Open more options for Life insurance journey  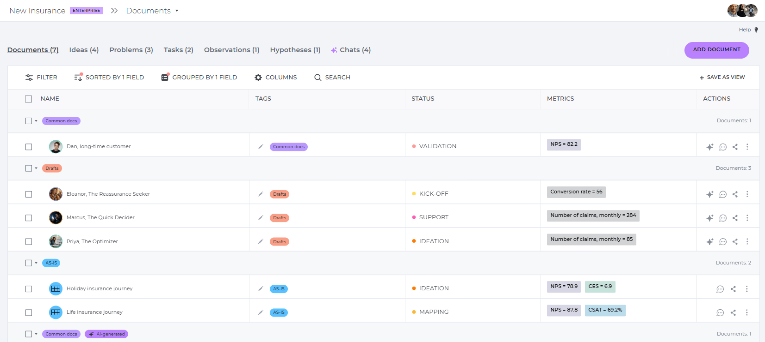(746, 312)
